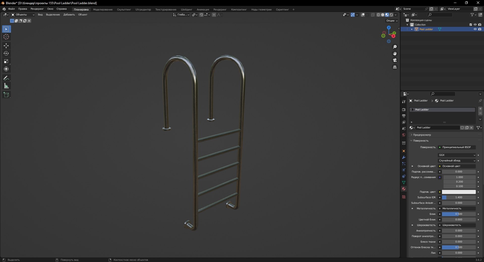
Task: Open the Texture properties tab
Action: (404, 197)
